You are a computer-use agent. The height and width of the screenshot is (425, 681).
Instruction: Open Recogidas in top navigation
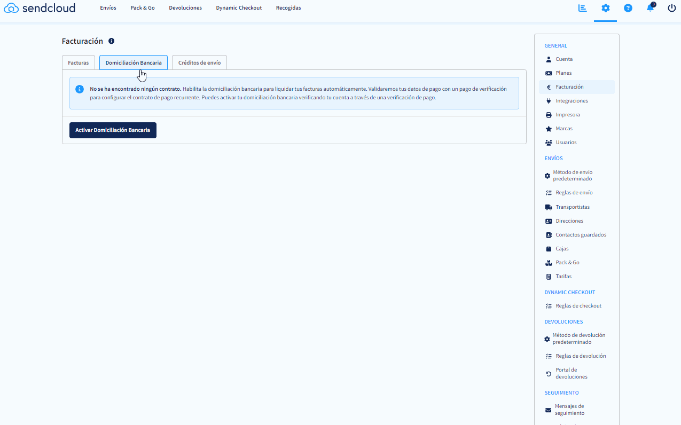point(288,8)
